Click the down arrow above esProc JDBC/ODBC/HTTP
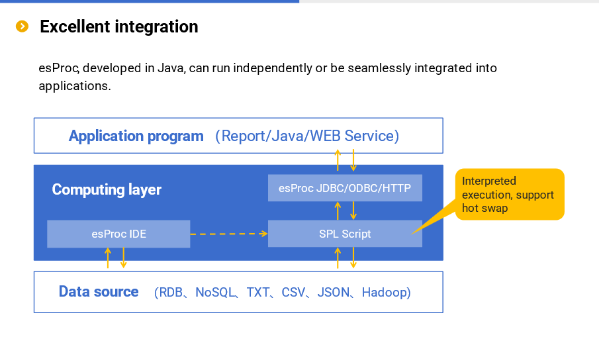This screenshot has height=337, width=599. click(353, 160)
